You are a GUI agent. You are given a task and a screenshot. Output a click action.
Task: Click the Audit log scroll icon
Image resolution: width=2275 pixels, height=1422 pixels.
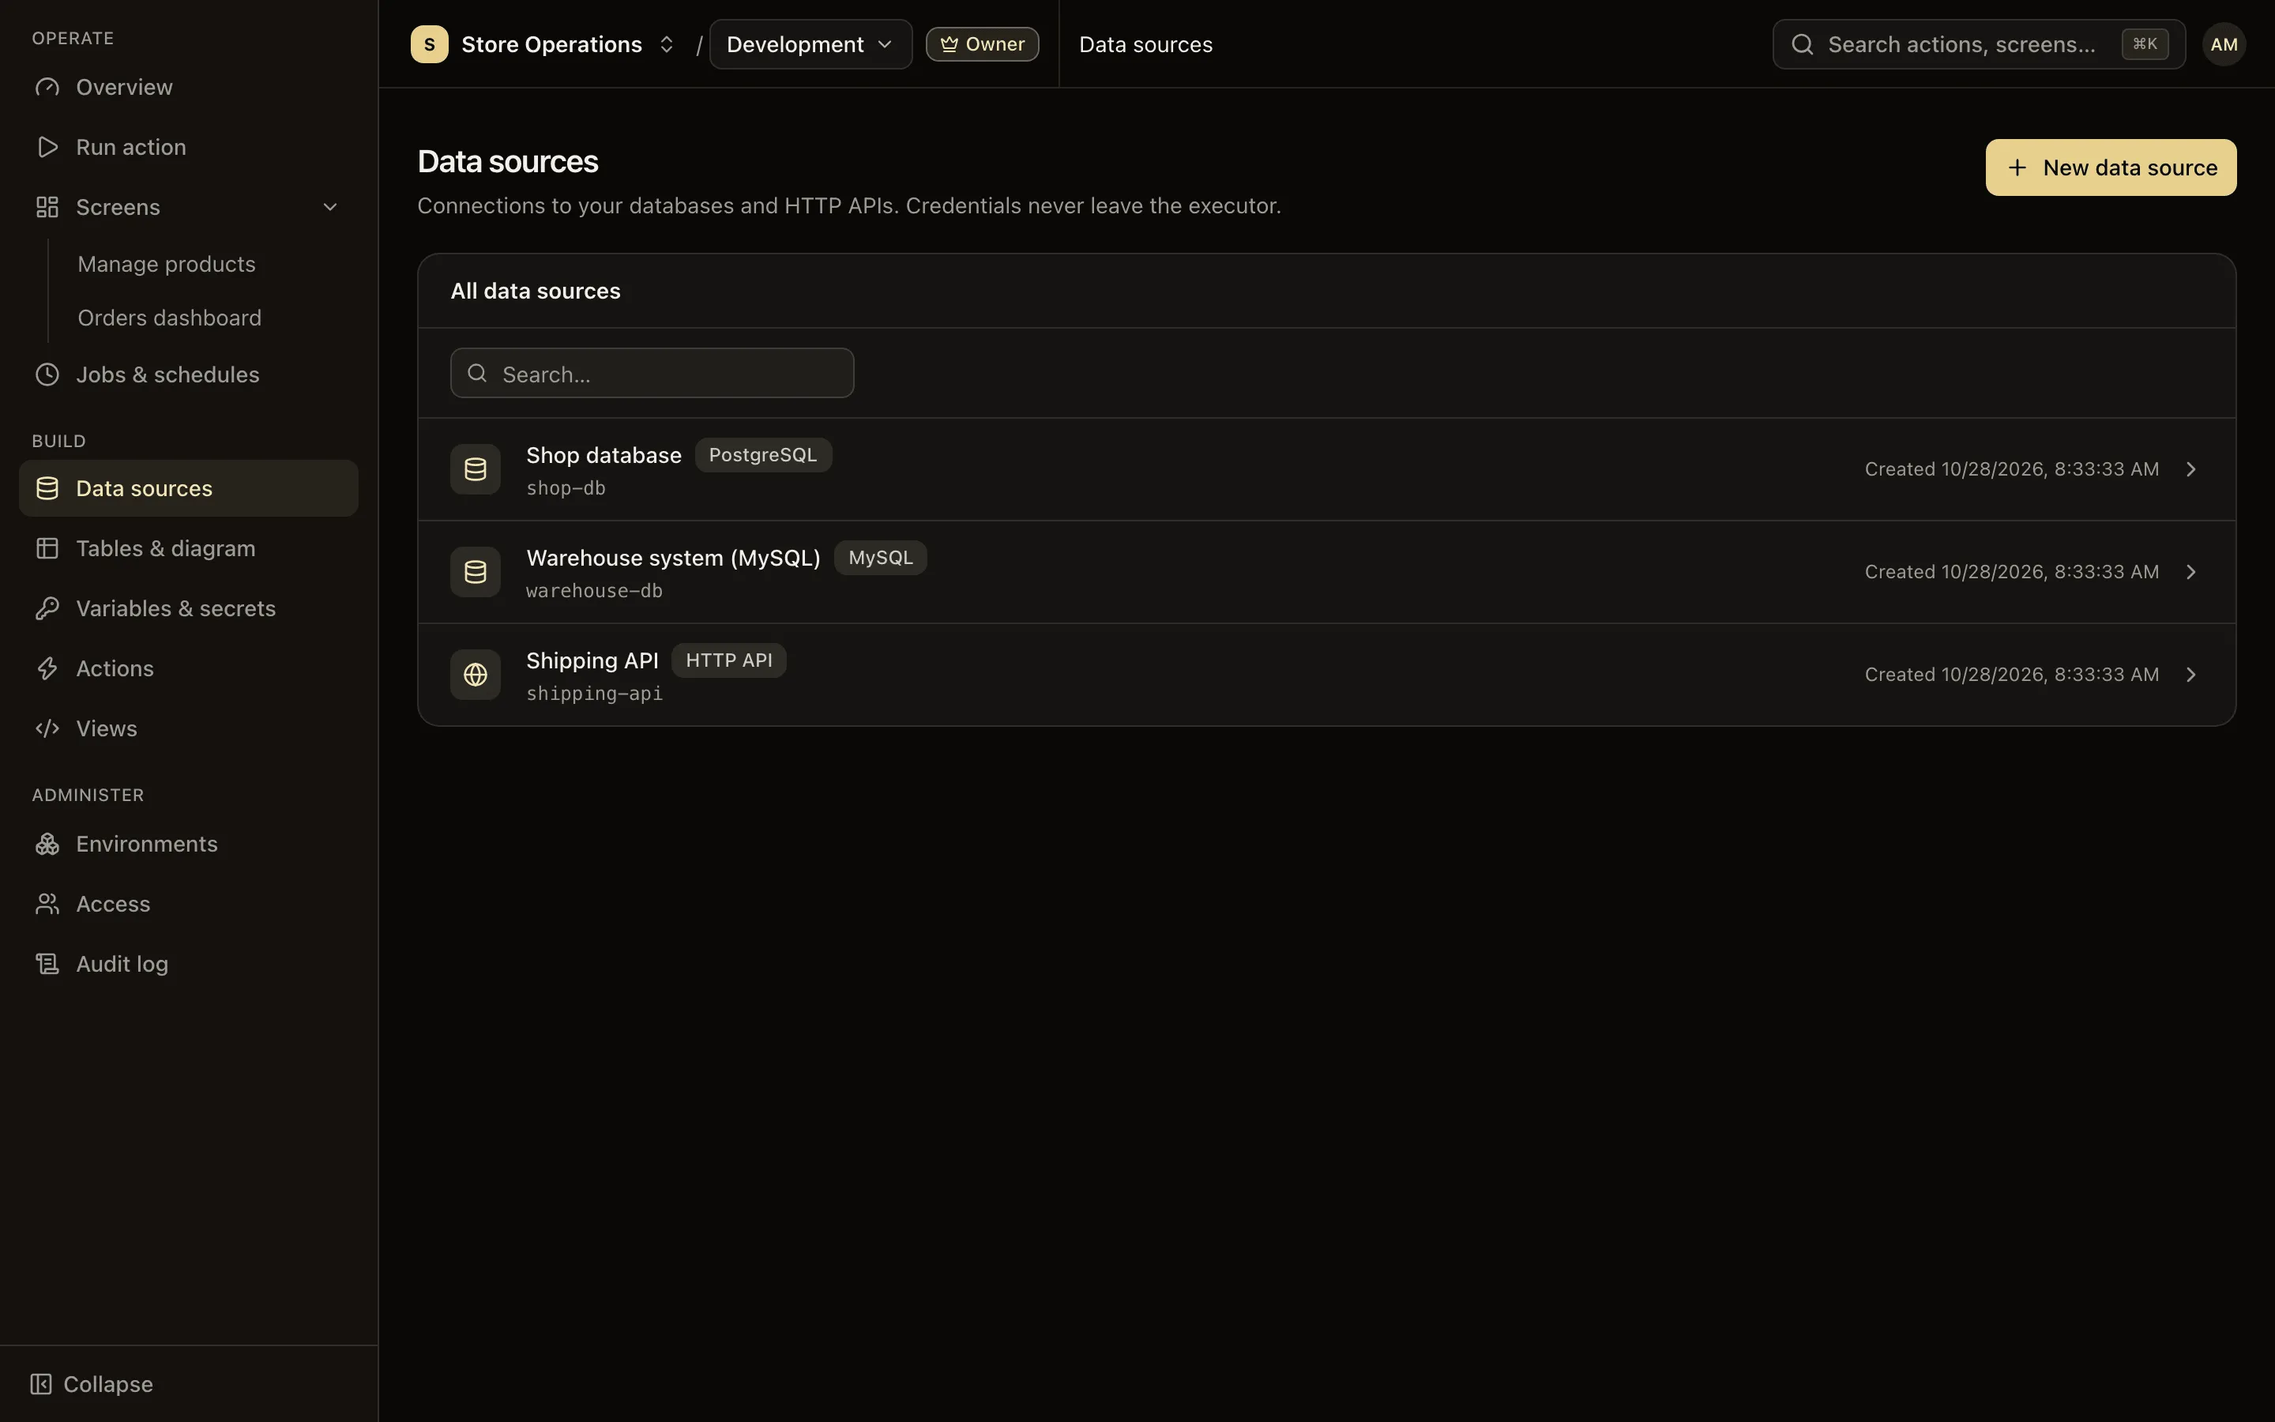click(47, 964)
